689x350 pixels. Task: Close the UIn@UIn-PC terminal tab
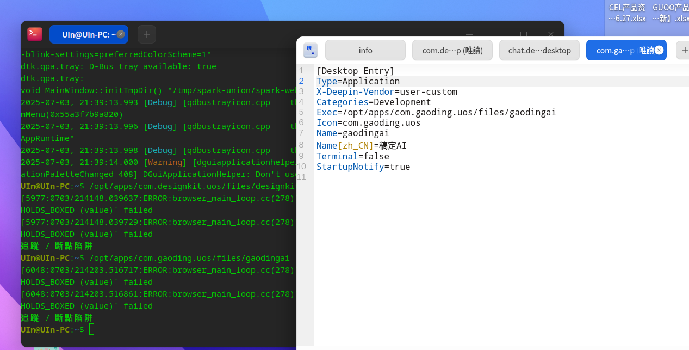(x=121, y=34)
